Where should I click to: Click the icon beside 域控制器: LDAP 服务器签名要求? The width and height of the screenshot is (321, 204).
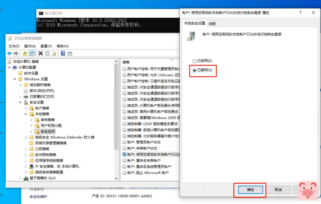point(124,124)
